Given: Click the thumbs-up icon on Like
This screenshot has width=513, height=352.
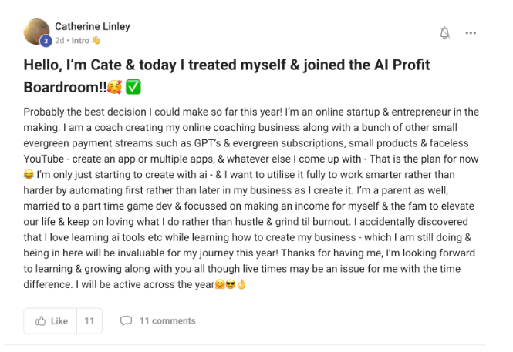Looking at the screenshot, I should coord(40,321).
